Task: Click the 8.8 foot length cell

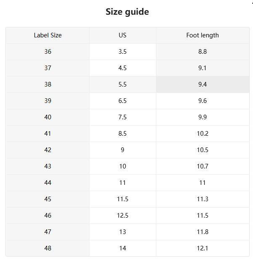Action: click(x=202, y=52)
